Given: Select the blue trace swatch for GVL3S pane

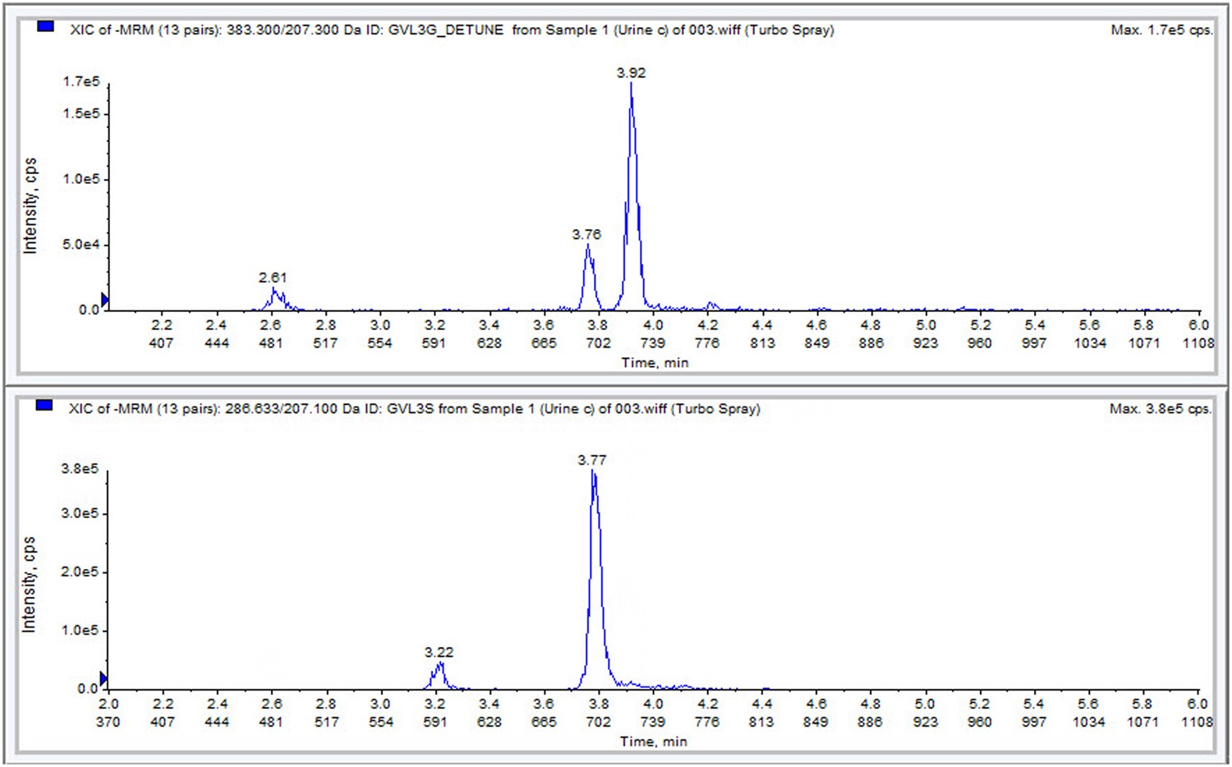Looking at the screenshot, I should (45, 404).
